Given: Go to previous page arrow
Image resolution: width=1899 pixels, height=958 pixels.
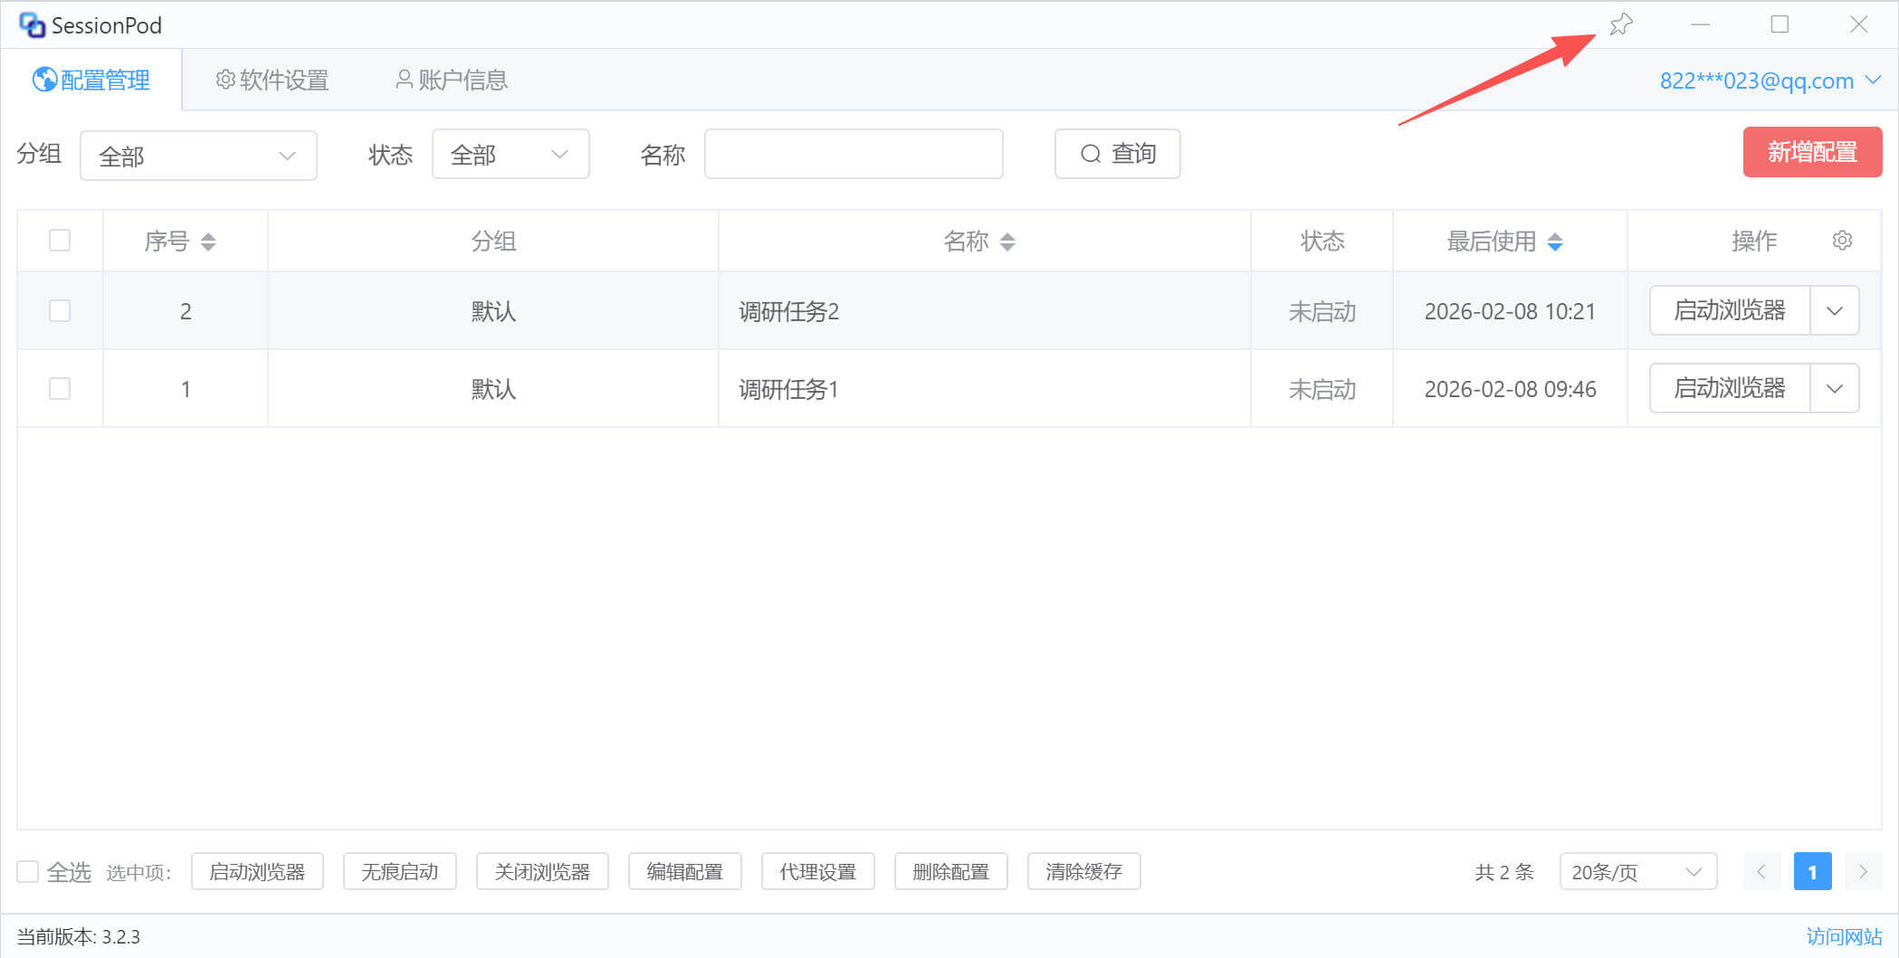Looking at the screenshot, I should (1761, 872).
